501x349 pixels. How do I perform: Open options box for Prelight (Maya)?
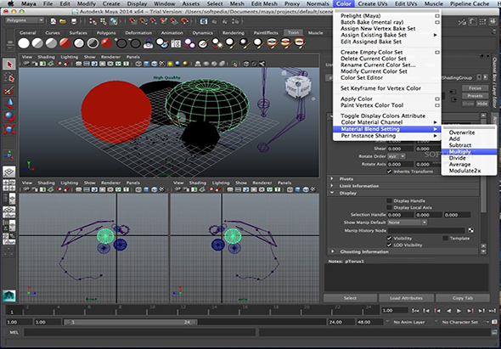tap(437, 15)
